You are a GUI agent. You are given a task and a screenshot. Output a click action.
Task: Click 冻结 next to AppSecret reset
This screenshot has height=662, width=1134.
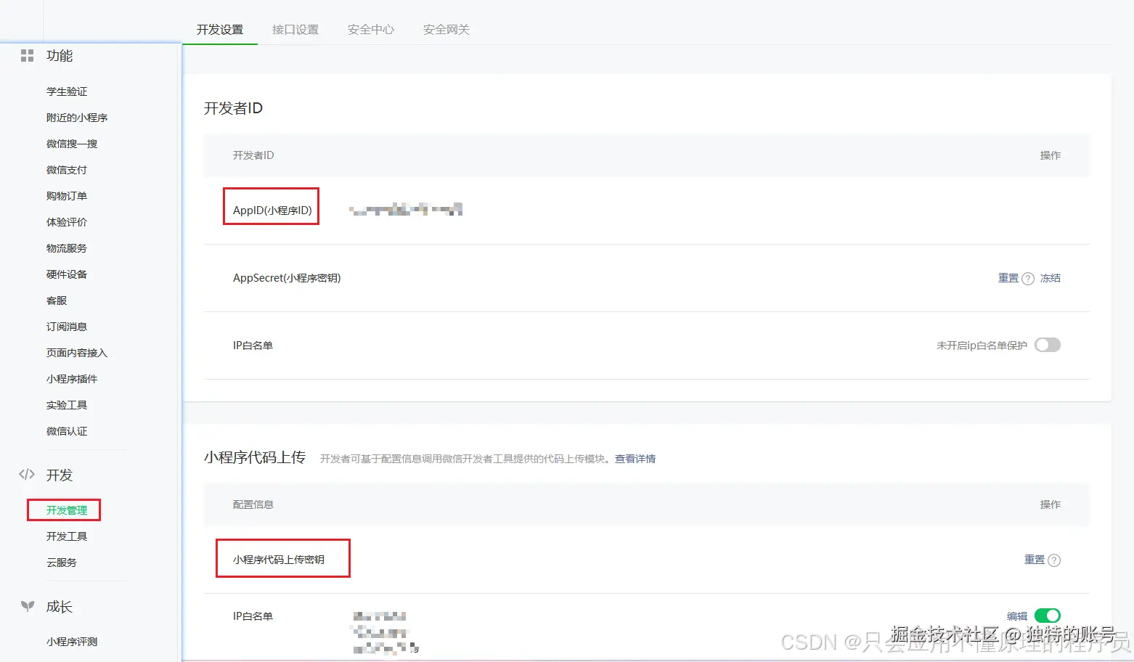pos(1050,278)
